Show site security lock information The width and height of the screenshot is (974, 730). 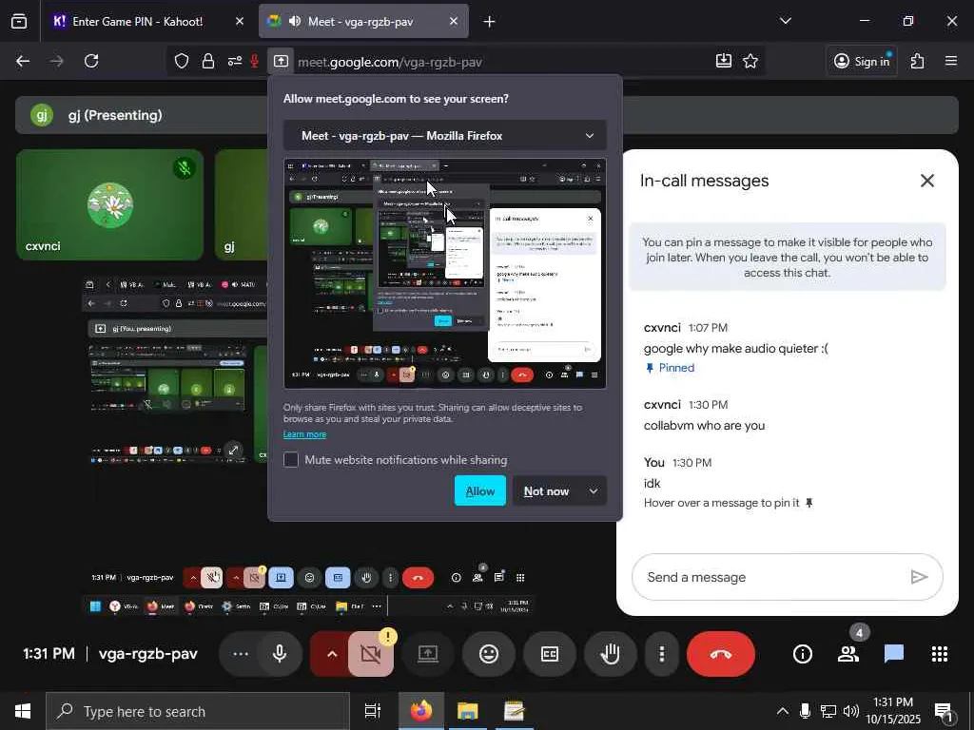tap(208, 61)
